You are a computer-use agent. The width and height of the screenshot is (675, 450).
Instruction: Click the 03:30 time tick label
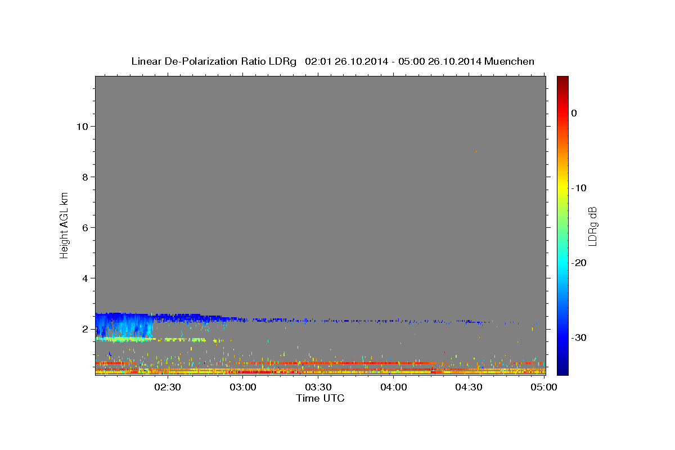point(318,387)
